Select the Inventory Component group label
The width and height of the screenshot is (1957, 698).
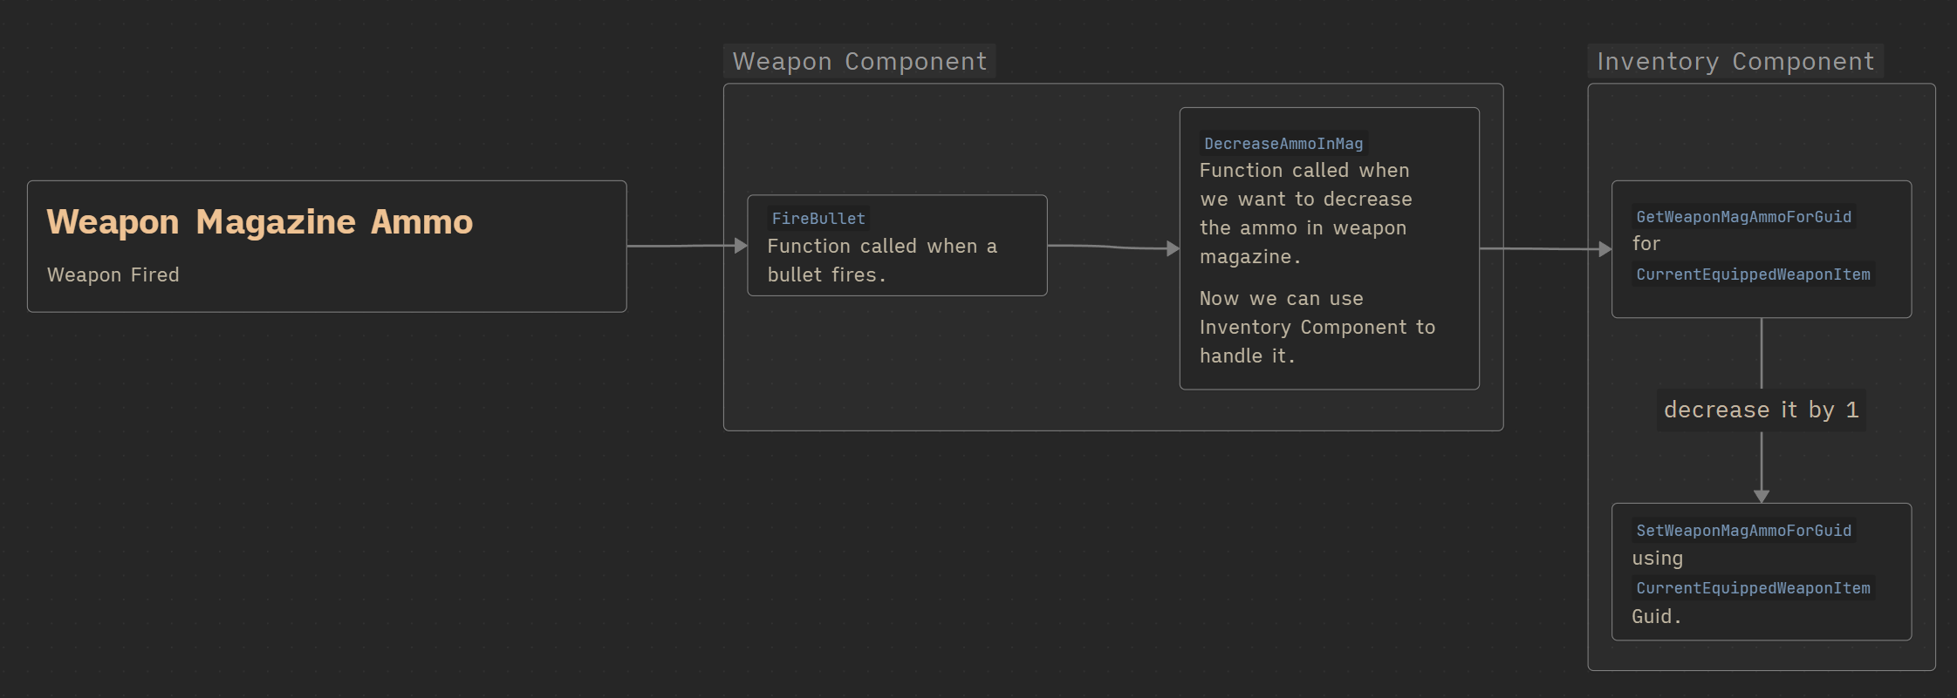[1735, 62]
